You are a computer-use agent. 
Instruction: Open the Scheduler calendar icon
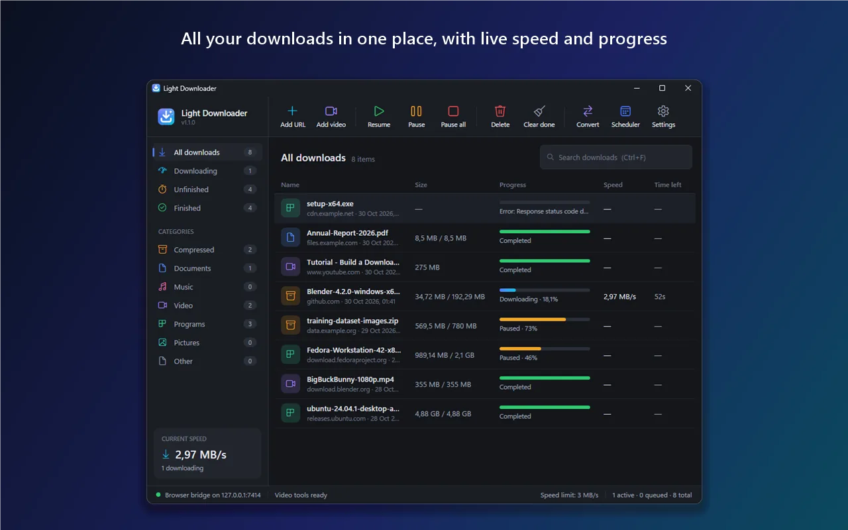click(x=625, y=111)
